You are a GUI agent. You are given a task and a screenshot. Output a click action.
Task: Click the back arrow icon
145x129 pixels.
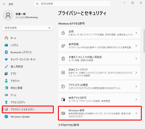click(x=4, y=4)
